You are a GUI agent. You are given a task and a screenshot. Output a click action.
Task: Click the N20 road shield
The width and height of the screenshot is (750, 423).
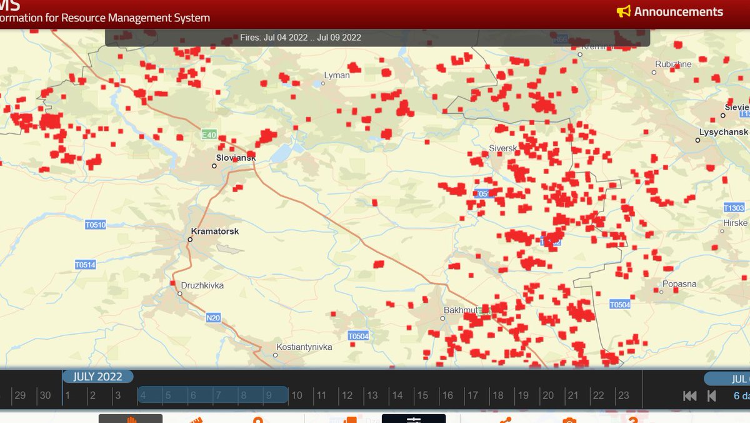pyautogui.click(x=213, y=318)
